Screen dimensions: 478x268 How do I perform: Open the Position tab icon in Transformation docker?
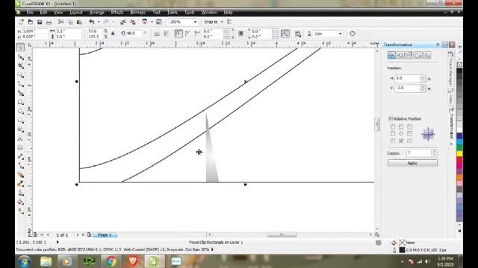[x=391, y=55]
